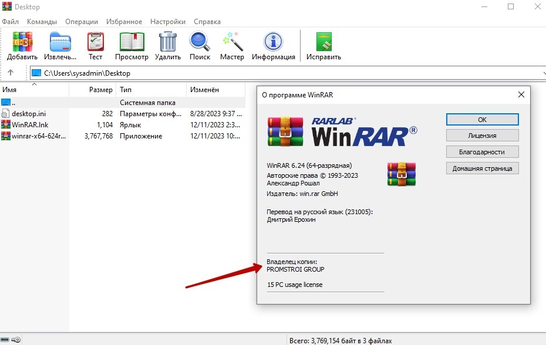The width and height of the screenshot is (546, 345).
Task: Open the Избранное menu
Action: click(124, 22)
